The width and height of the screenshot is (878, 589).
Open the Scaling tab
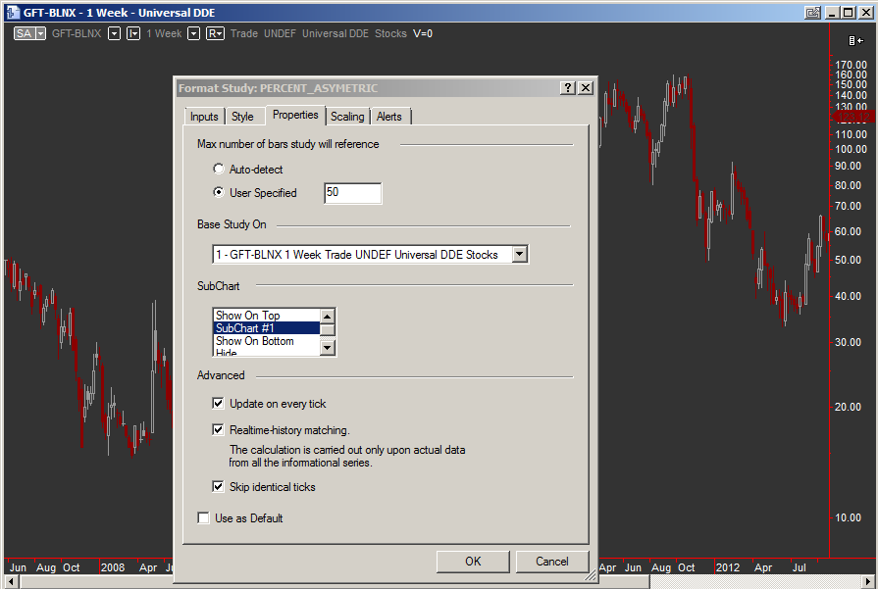coord(347,117)
